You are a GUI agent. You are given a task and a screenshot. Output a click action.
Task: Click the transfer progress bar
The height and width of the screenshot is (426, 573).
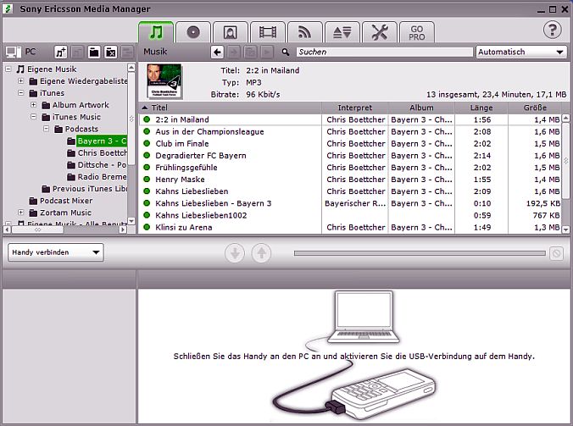coord(420,253)
